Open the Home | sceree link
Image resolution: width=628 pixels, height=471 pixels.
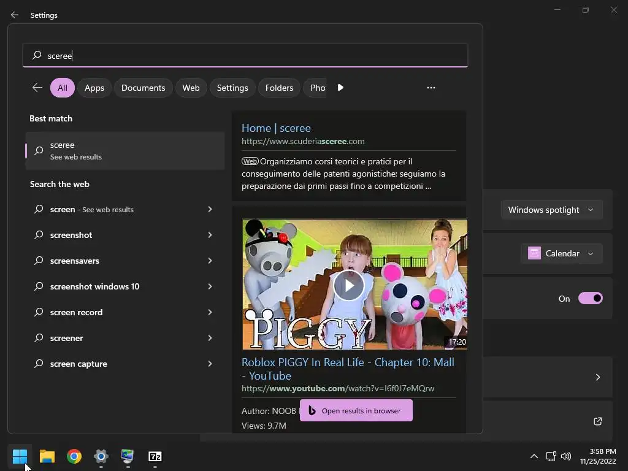[x=276, y=128]
